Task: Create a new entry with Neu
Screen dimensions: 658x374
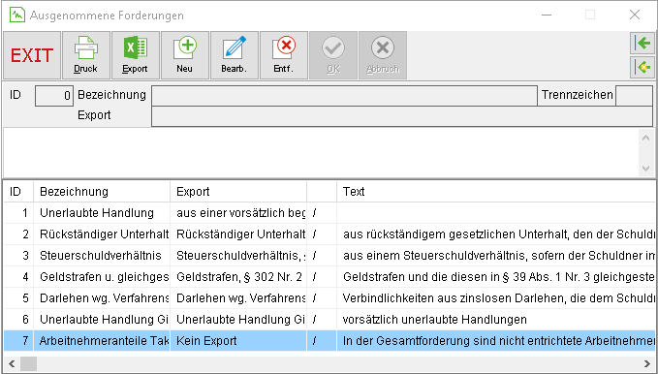Action: (x=185, y=55)
